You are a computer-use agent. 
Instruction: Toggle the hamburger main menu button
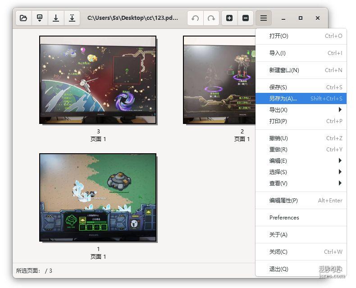(x=264, y=18)
